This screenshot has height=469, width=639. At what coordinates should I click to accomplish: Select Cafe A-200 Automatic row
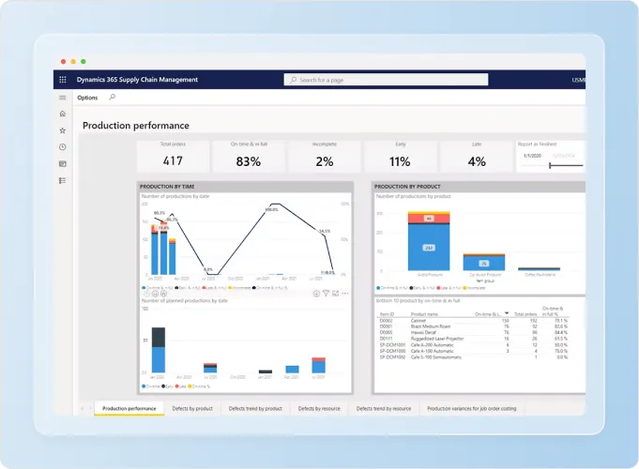coord(473,345)
